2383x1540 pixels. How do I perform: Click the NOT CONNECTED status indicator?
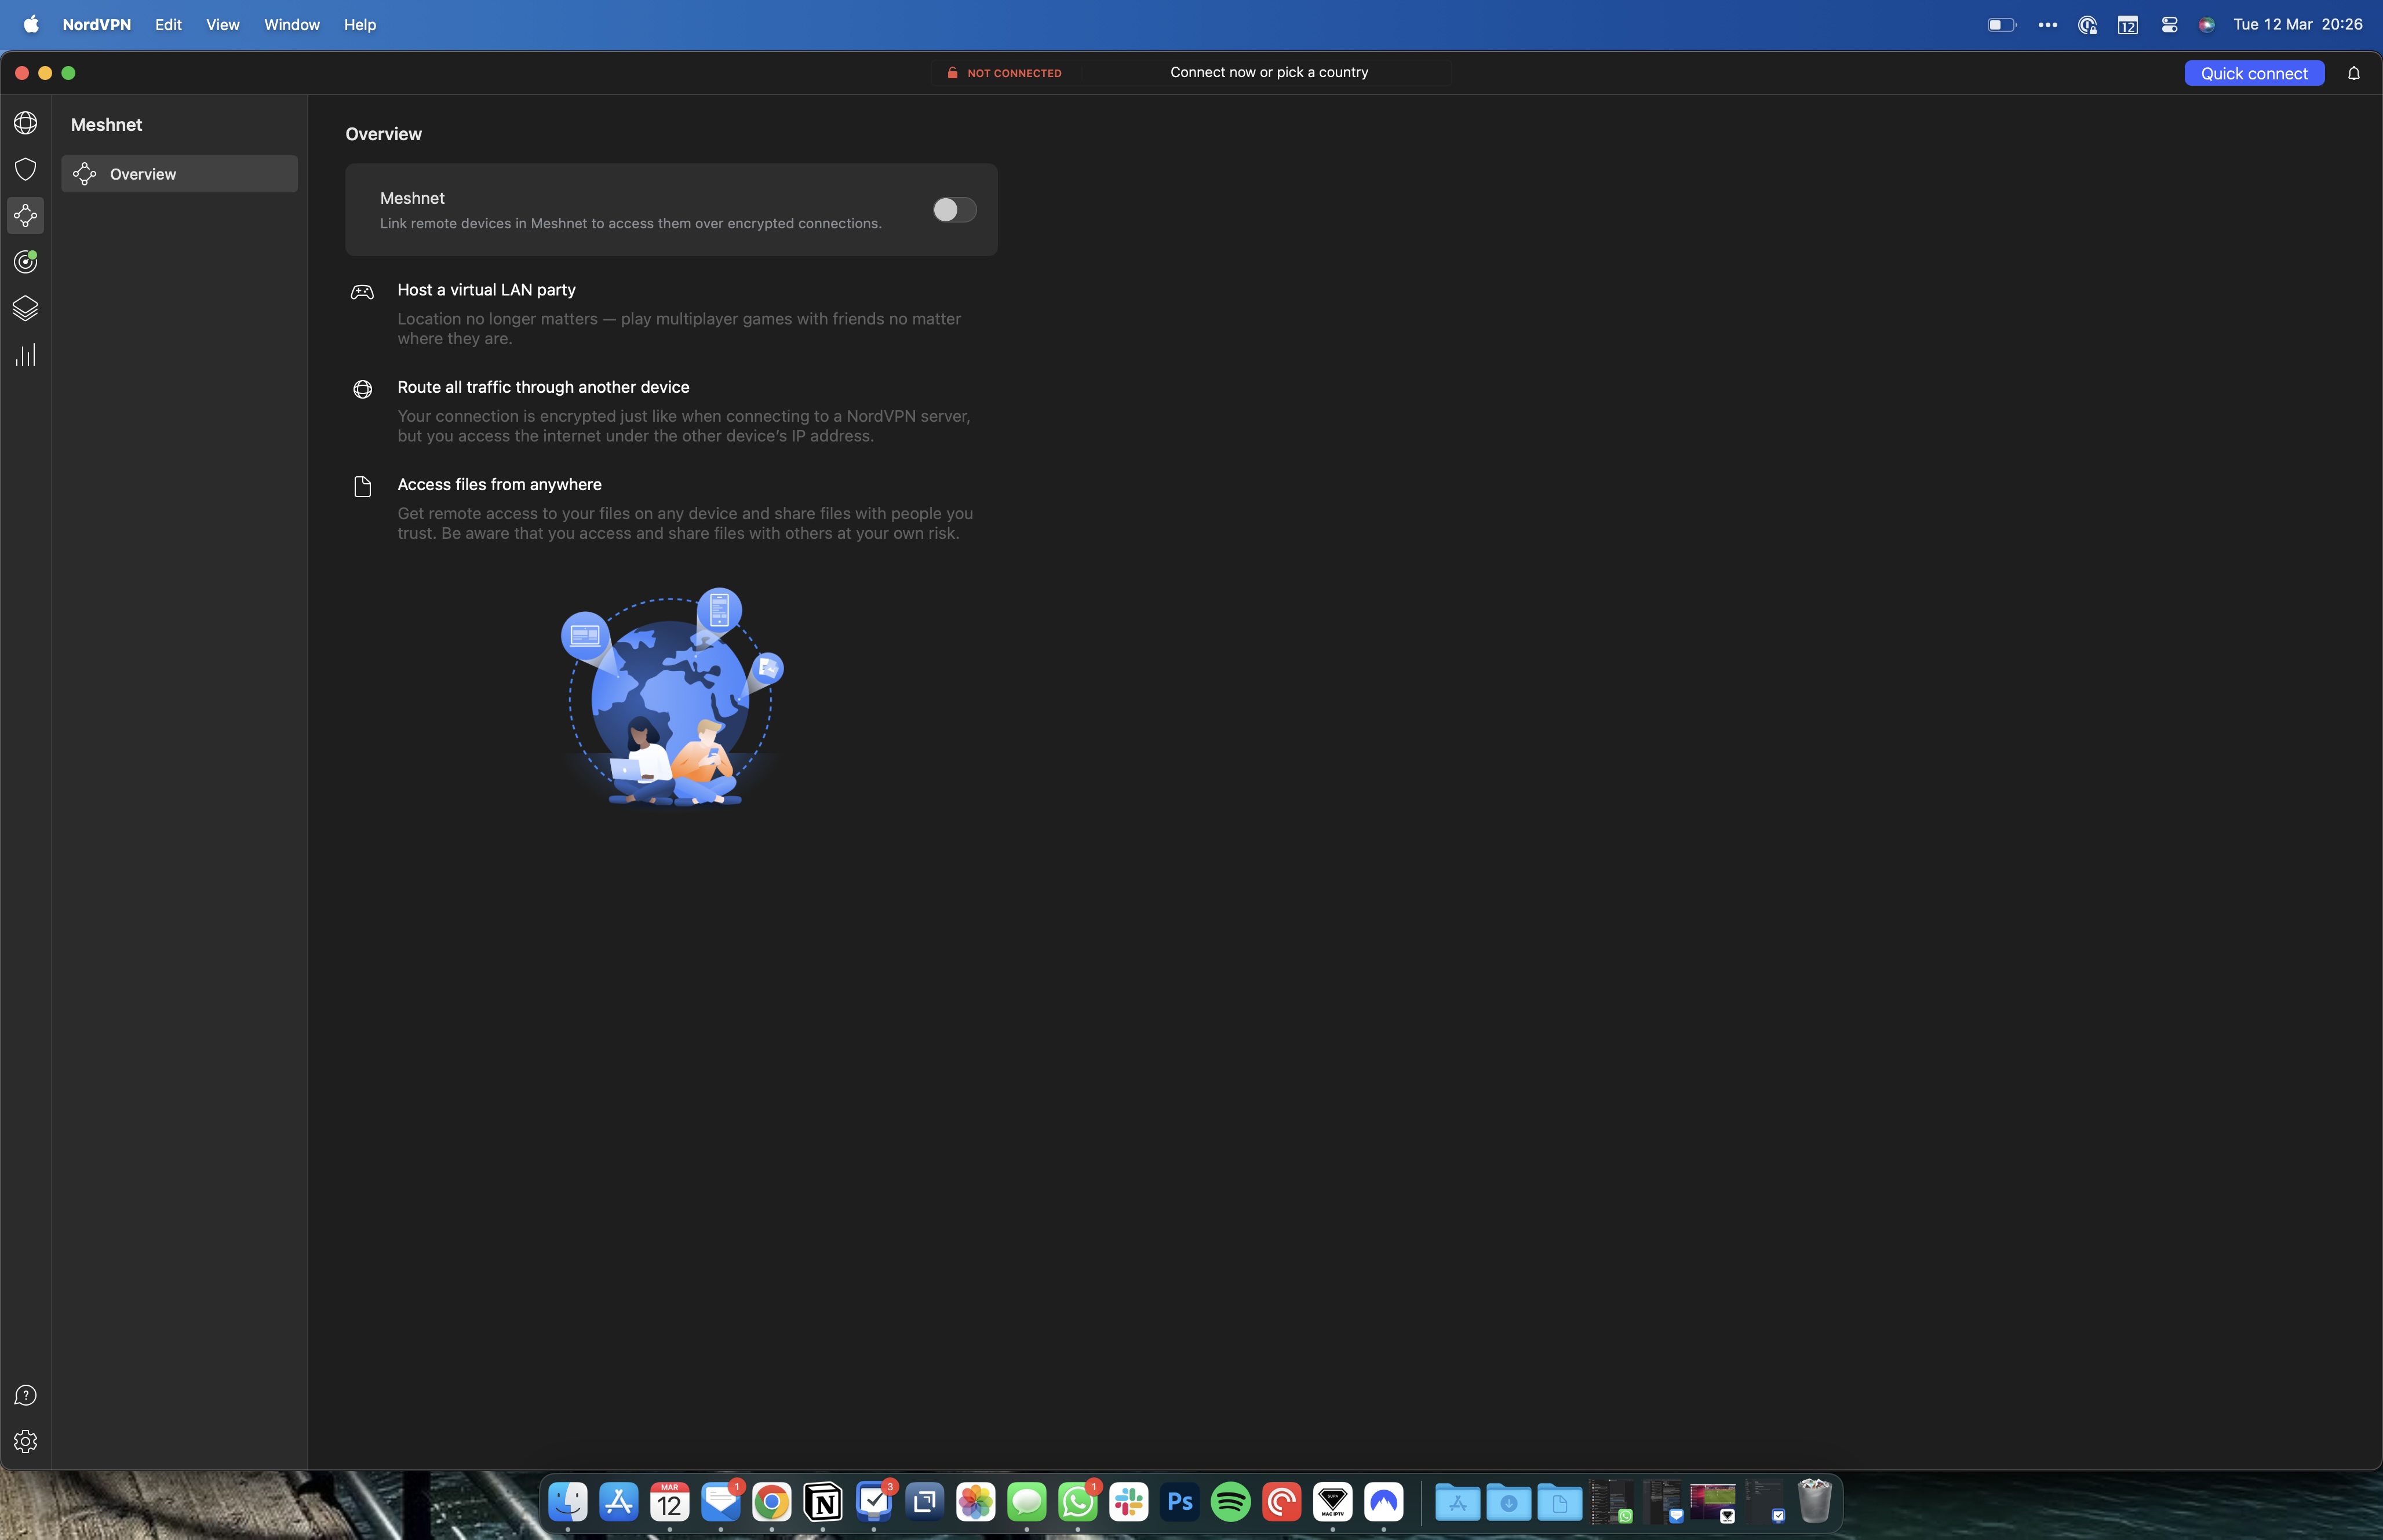pyautogui.click(x=1005, y=73)
